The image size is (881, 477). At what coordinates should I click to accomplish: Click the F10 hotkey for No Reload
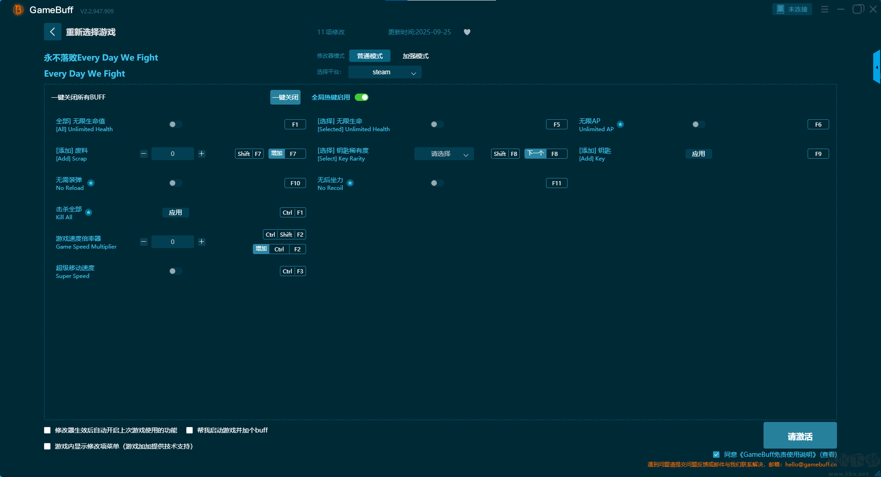point(295,183)
